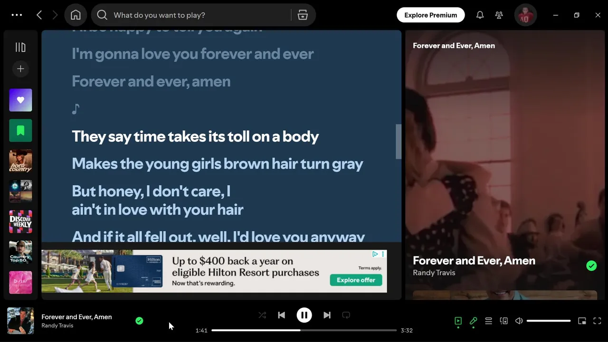Open the ad options three-dot menu
The image size is (608, 342).
[383, 254]
